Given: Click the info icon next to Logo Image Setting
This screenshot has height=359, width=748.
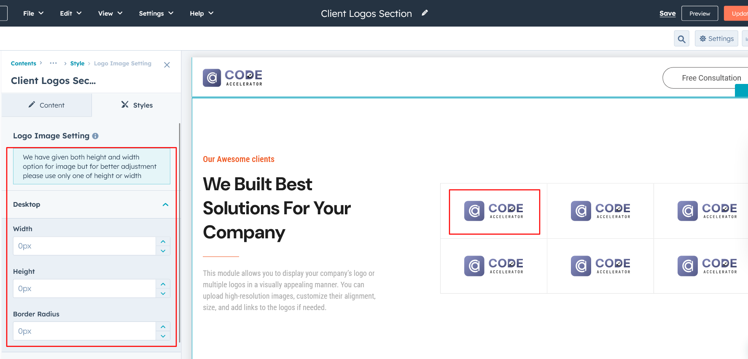Looking at the screenshot, I should tap(95, 136).
